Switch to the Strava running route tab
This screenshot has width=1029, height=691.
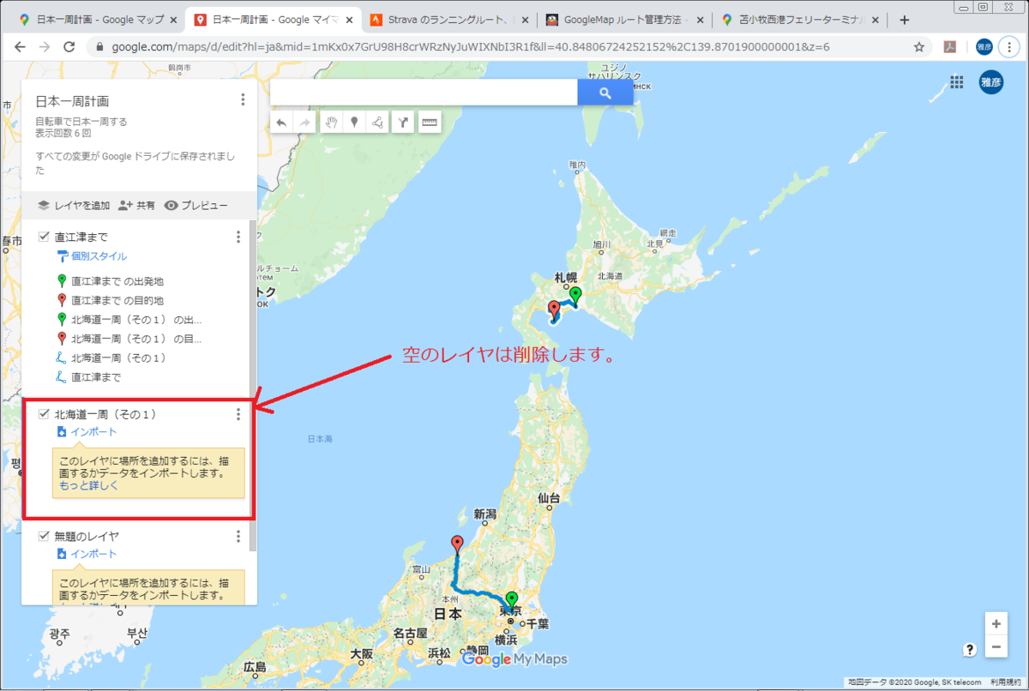[448, 20]
